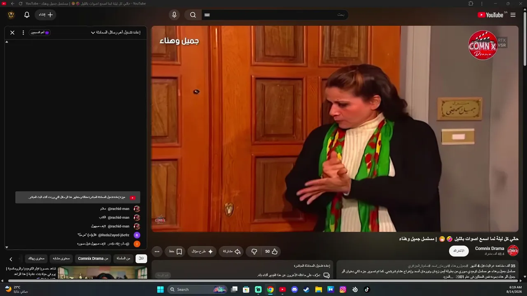Show more filter chips with arrow

[11, 259]
